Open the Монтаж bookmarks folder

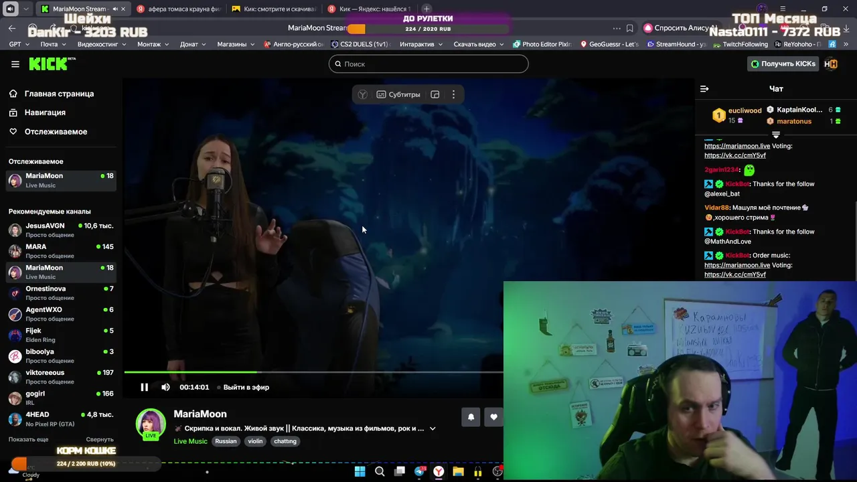[153, 44]
